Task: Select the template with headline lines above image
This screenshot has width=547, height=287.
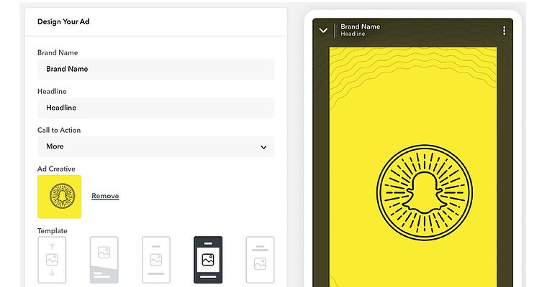Action: 260,260
